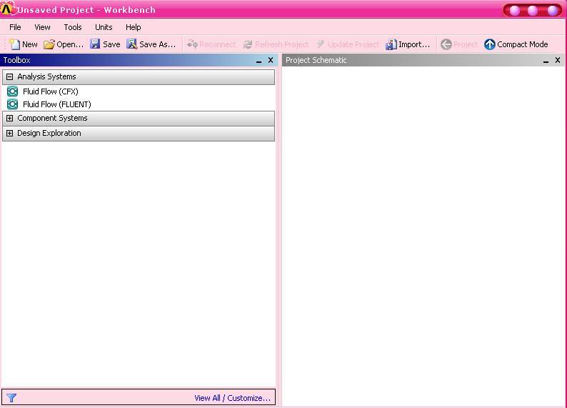Open the File menu

pyautogui.click(x=15, y=27)
